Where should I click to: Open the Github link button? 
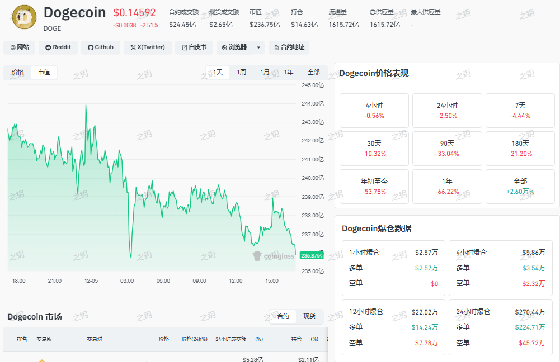(x=100, y=47)
